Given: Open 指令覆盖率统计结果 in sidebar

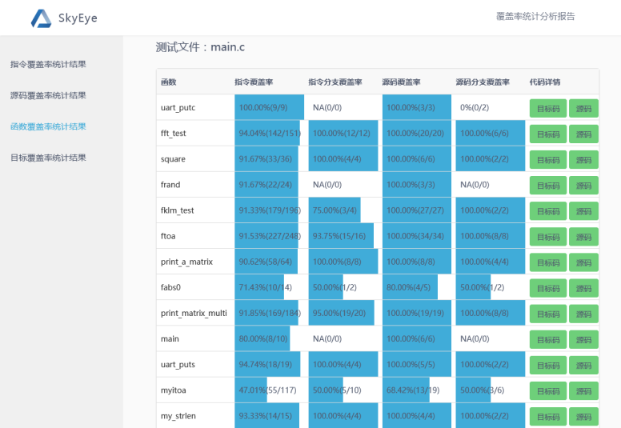Looking at the screenshot, I should (x=48, y=65).
